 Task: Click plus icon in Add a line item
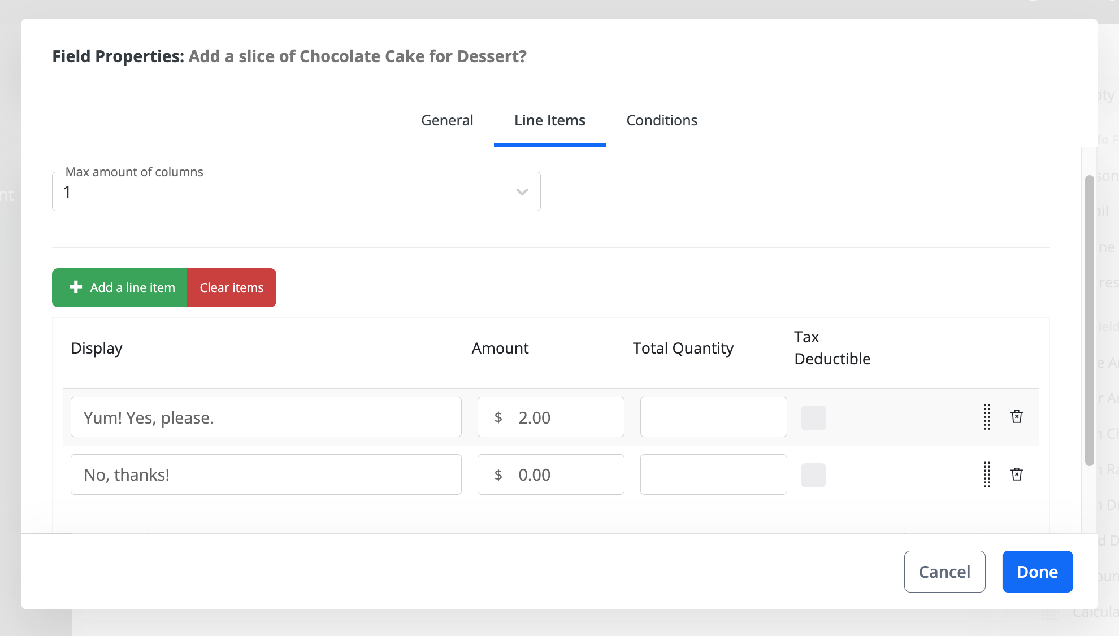[x=76, y=287]
